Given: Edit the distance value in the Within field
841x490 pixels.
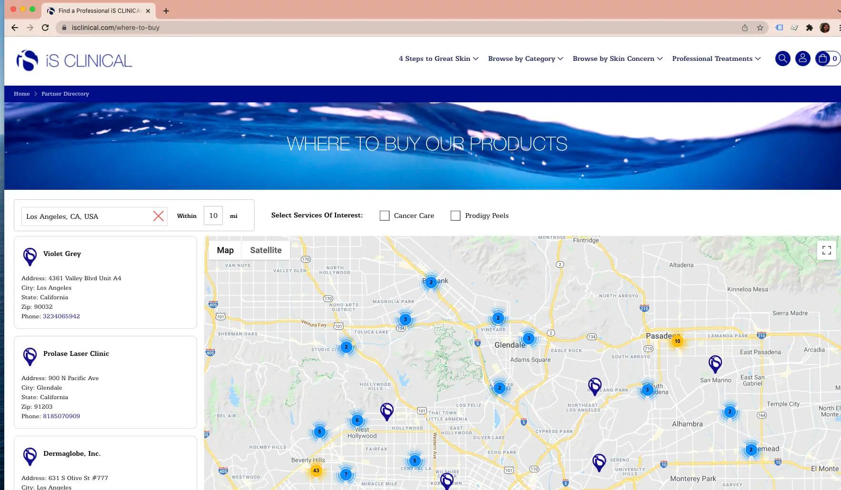Looking at the screenshot, I should [213, 216].
